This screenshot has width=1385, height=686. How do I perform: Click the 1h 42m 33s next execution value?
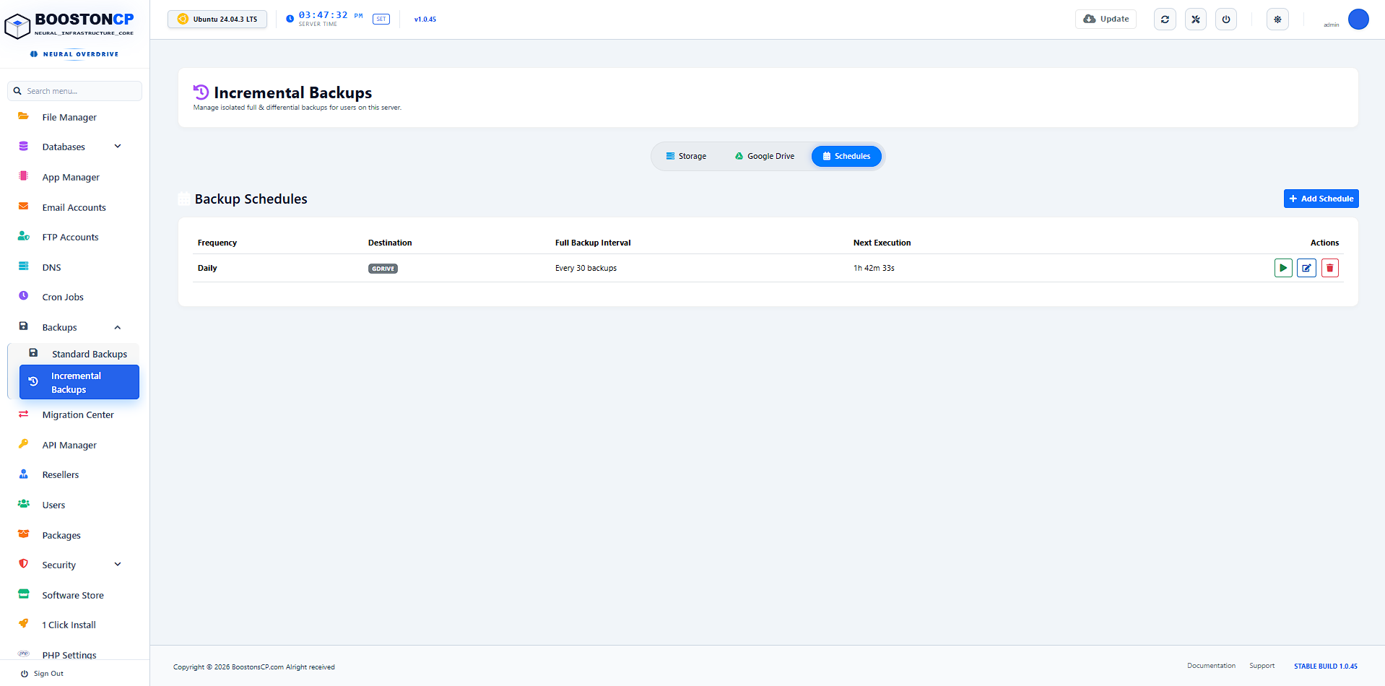874,268
